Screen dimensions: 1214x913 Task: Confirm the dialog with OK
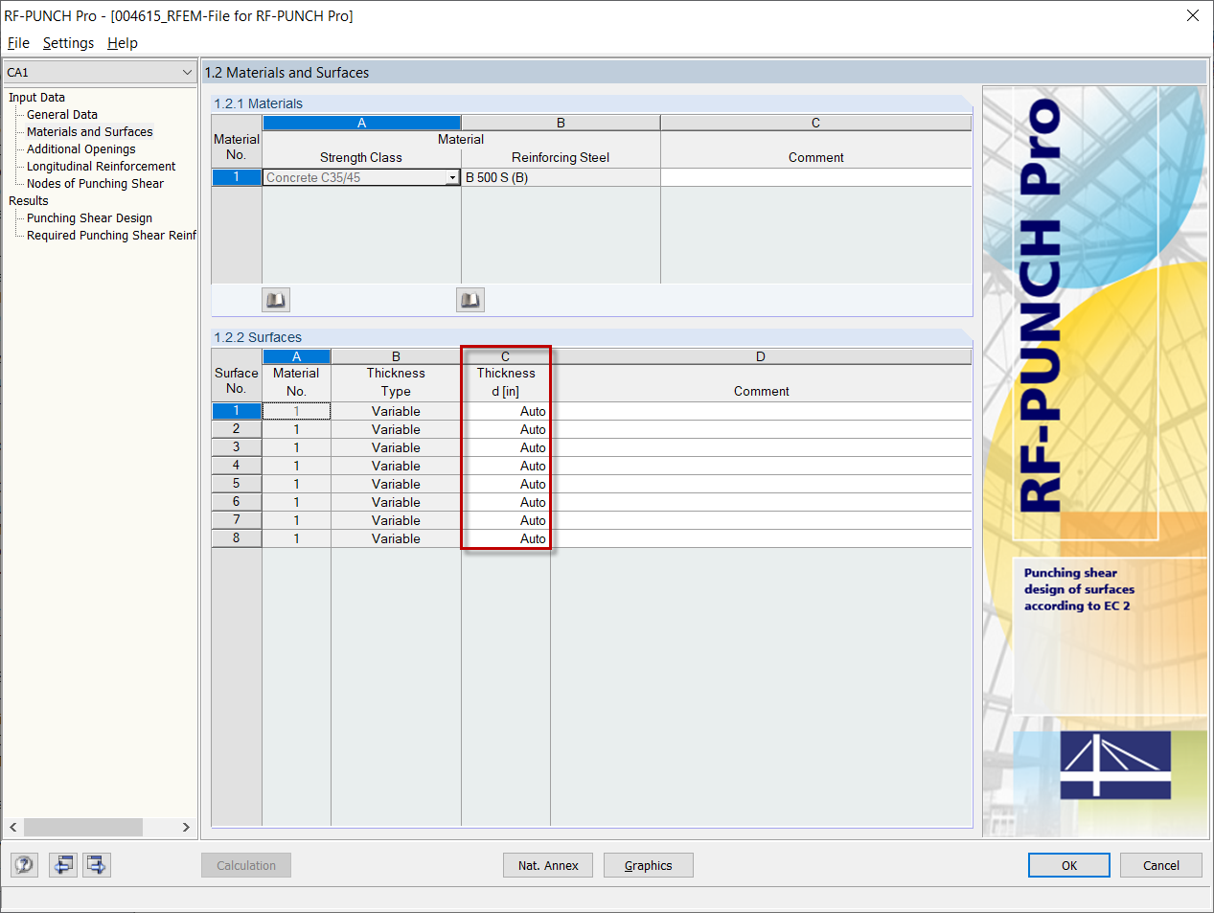1068,864
